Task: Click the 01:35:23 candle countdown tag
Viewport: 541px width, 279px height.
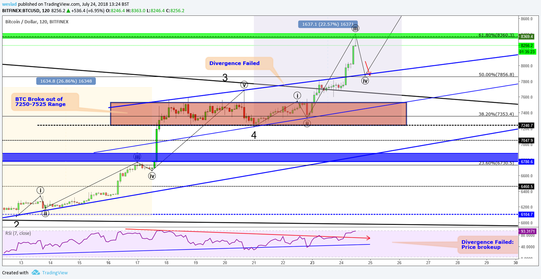Action: click(527, 51)
